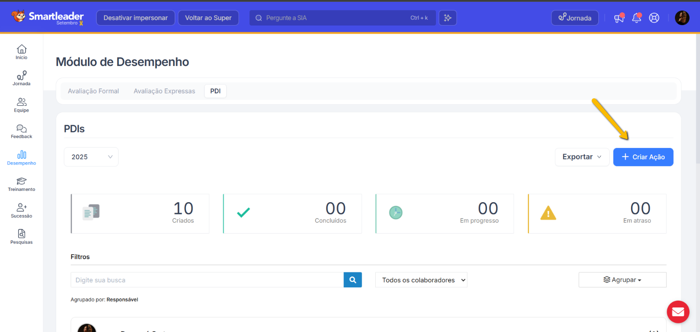This screenshot has width=700, height=332.
Task: Open Feedback from the sidebar
Action: pos(21,131)
